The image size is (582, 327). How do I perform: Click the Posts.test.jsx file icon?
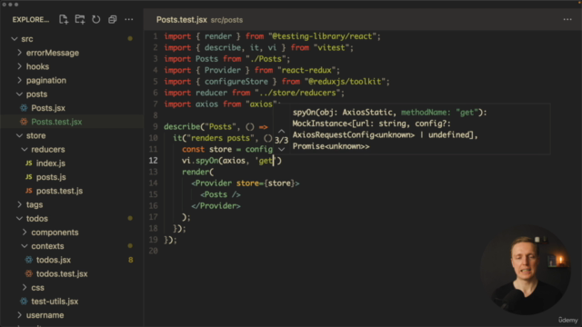pyautogui.click(x=24, y=122)
